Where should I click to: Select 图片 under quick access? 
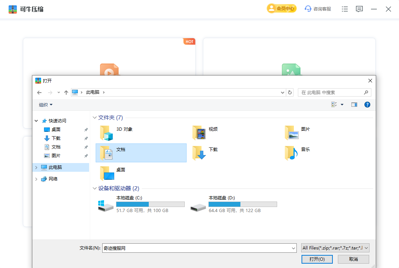[56, 155]
